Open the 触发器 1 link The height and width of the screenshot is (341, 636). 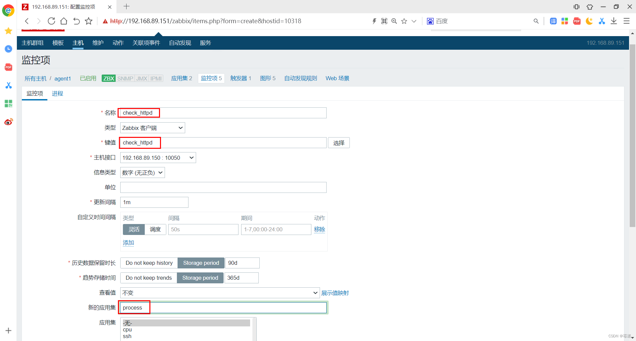241,78
